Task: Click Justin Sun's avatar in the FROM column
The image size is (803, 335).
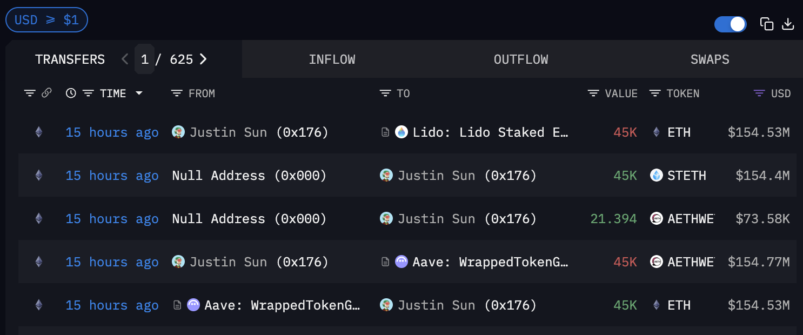Action: [178, 132]
